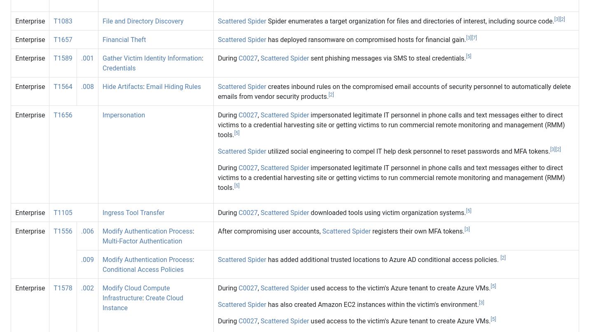
Task: Open Conditional Access Policies sub-technique link
Action: pos(143,269)
